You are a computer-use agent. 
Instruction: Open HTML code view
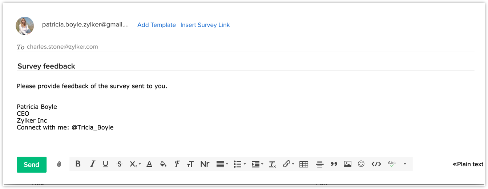coord(376,164)
